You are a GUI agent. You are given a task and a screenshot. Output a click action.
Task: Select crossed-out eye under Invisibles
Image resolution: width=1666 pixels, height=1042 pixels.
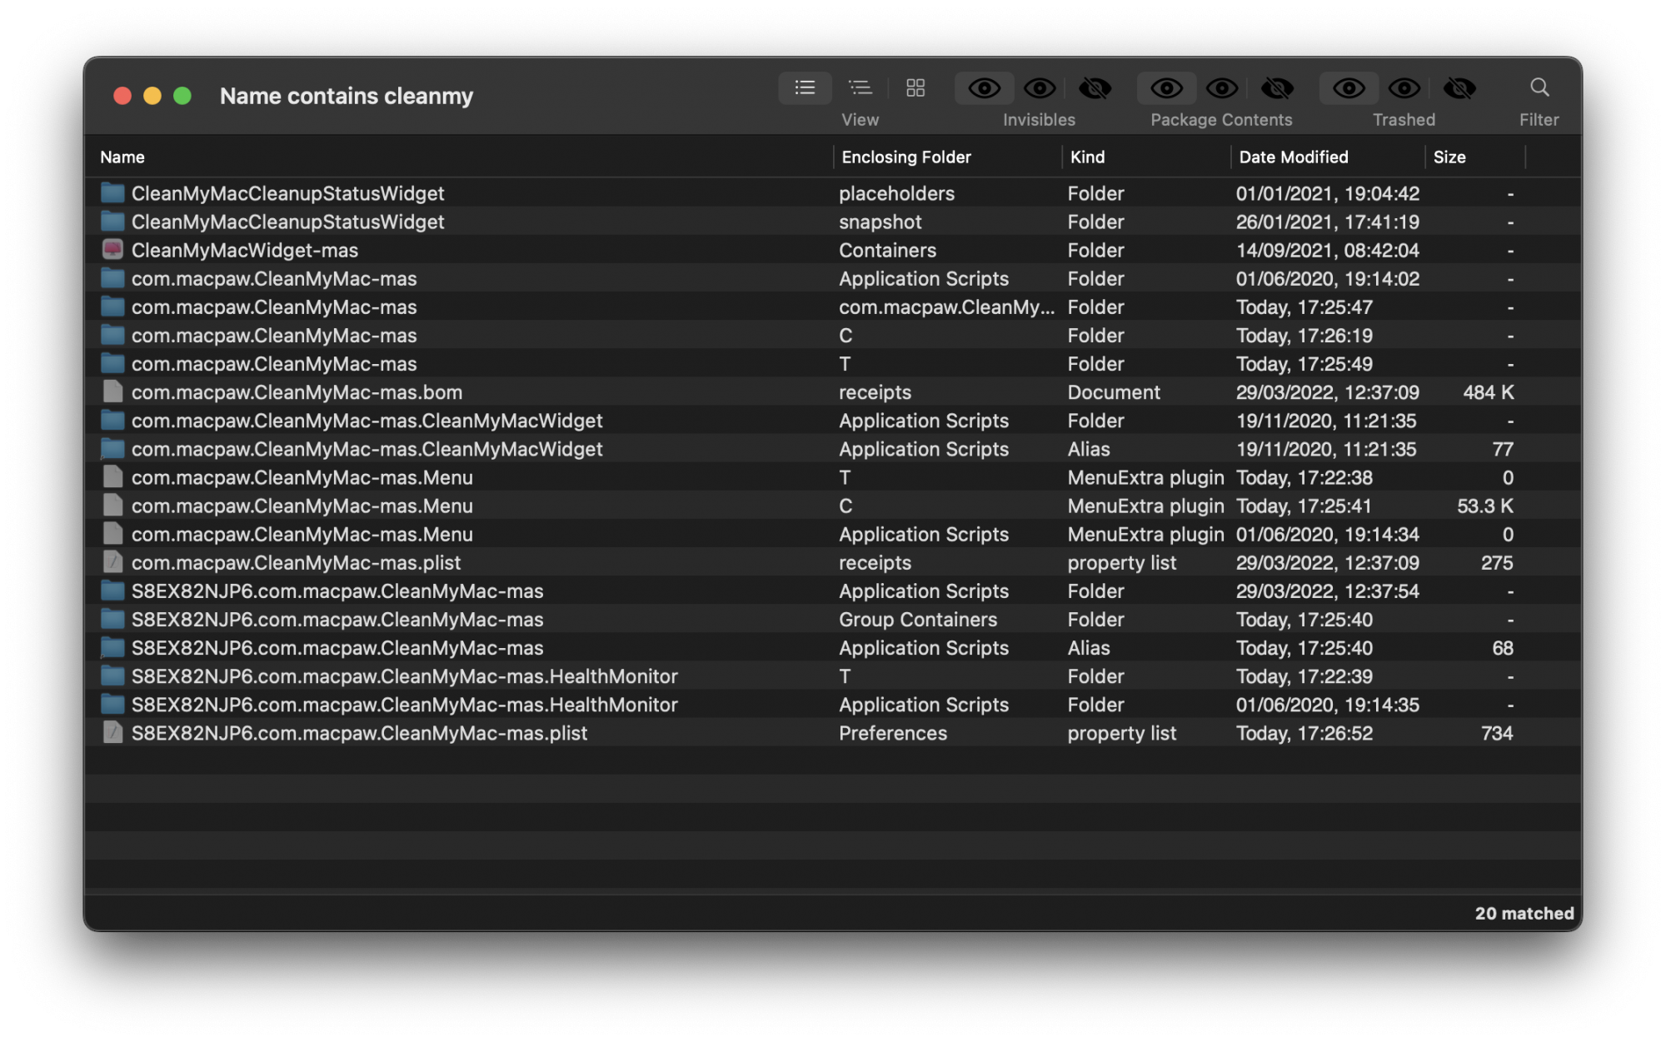[x=1095, y=87]
